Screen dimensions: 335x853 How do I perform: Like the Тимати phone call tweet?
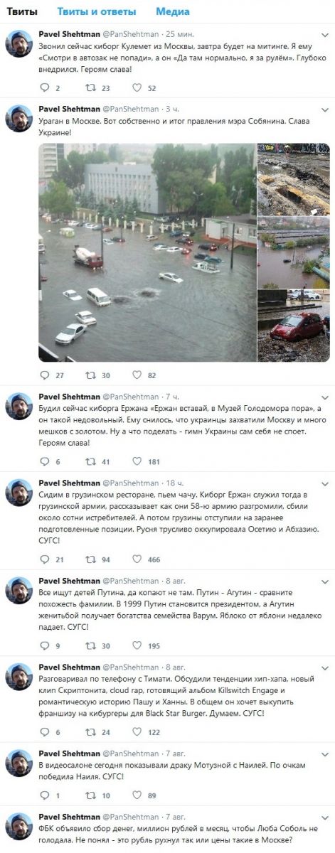(137, 731)
